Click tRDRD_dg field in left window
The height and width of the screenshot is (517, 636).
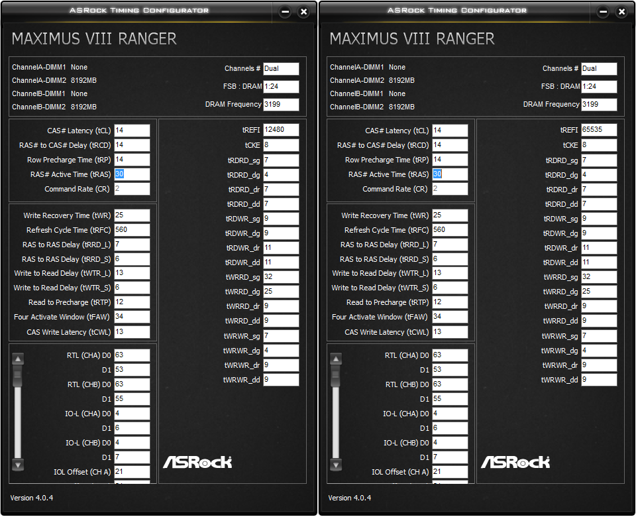pyautogui.click(x=281, y=175)
